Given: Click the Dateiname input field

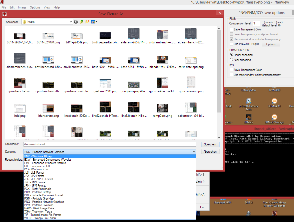Looking at the screenshot, I should (x=110, y=144).
